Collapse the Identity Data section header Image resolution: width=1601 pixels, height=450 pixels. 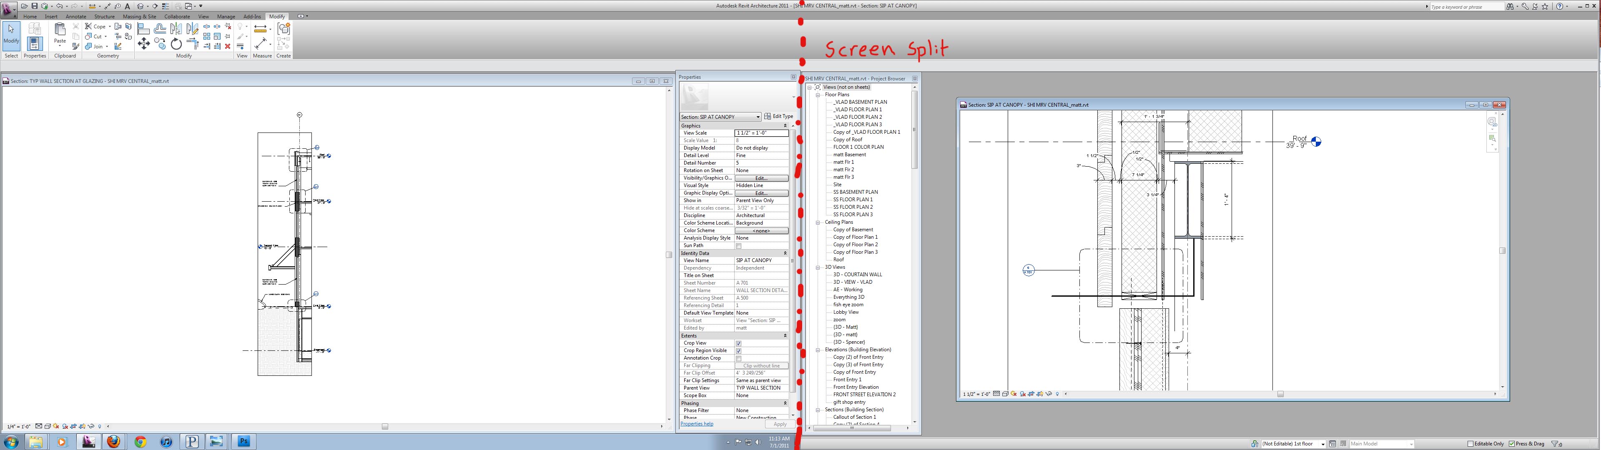coord(784,253)
